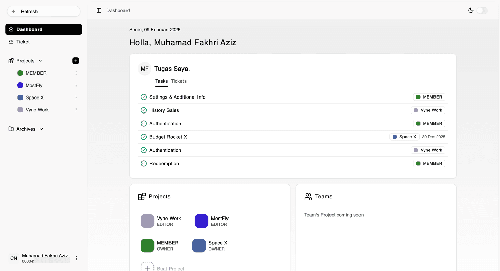Click the green checkmark beside History Sales
This screenshot has width=500, height=271.
coord(144,110)
